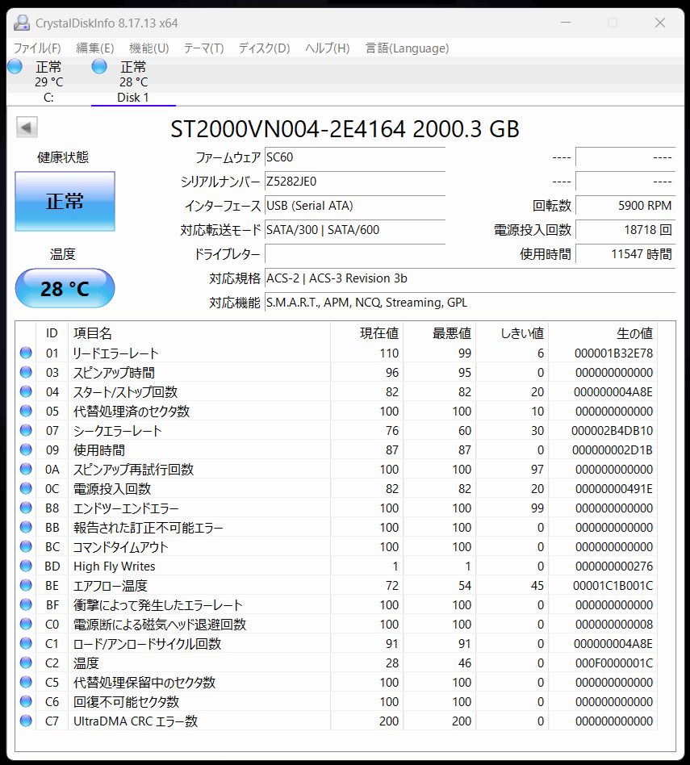Click status orb for attribute C0 電源断による磁気ヘッド退避回数
690x765 pixels.
(26, 624)
